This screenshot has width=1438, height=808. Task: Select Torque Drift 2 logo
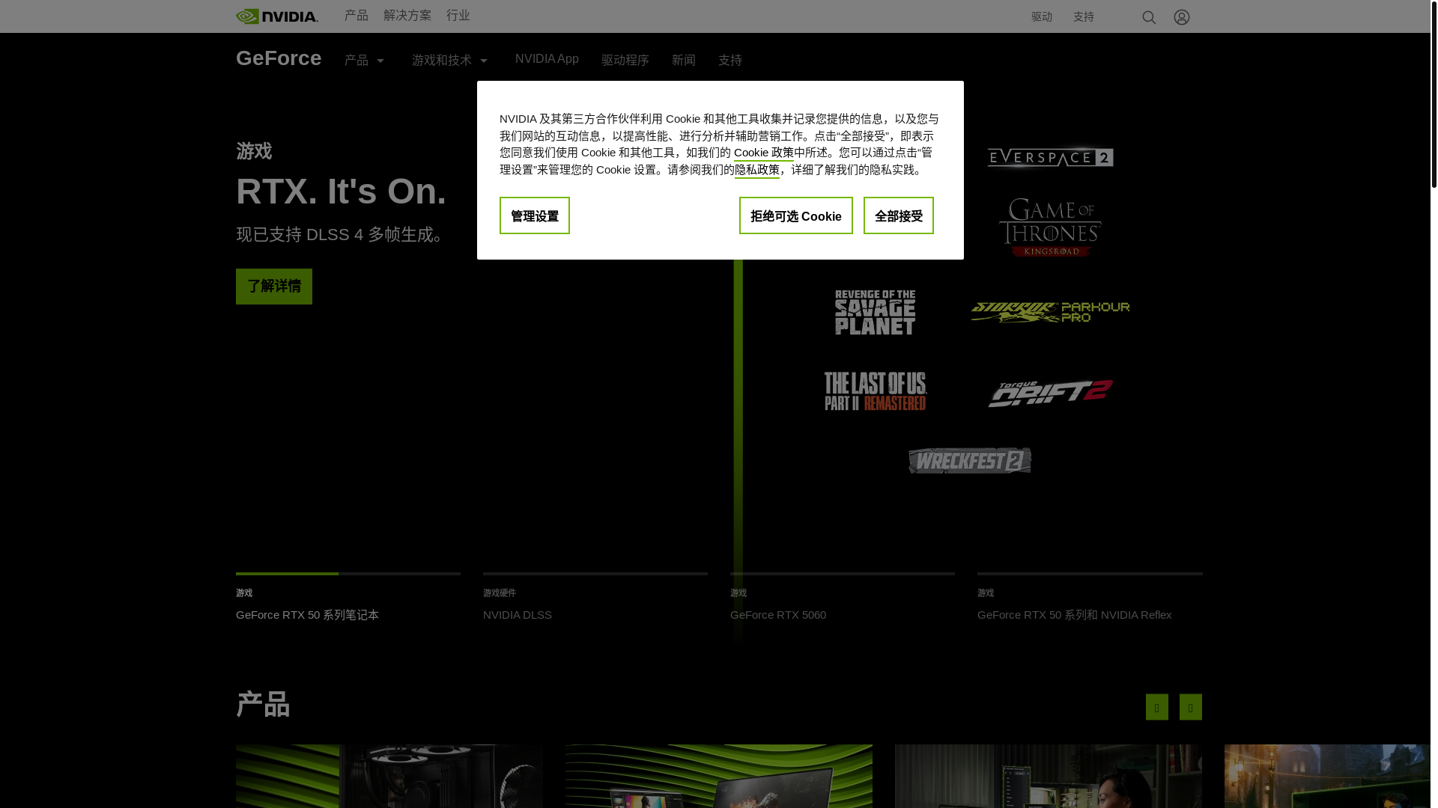pos(1050,394)
